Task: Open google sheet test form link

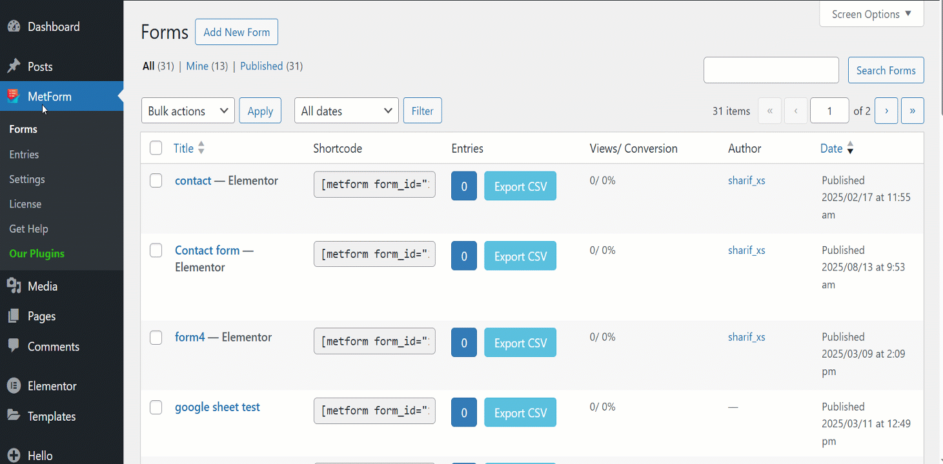Action: point(218,407)
